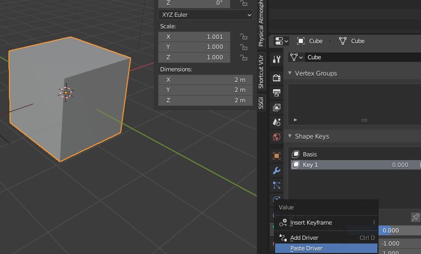
Task: Click the Rotation Z field 0°
Action: tap(194, 4)
